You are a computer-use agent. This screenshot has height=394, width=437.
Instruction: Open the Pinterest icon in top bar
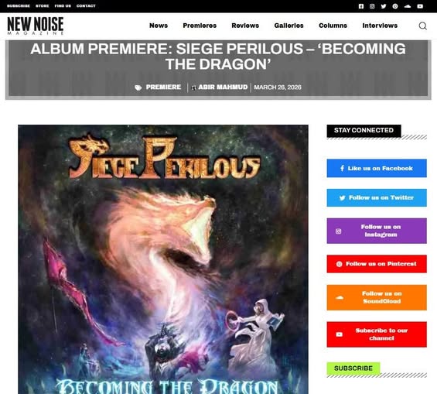coord(395,6)
